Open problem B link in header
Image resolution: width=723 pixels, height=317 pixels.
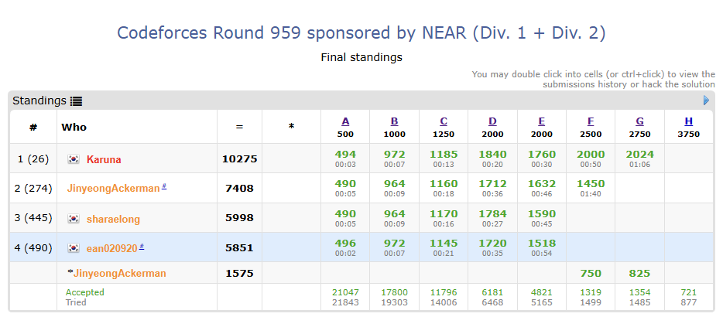pyautogui.click(x=394, y=121)
